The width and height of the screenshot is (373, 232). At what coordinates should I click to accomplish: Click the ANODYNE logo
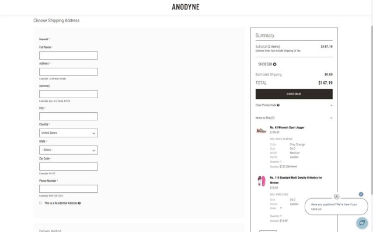tap(186, 7)
